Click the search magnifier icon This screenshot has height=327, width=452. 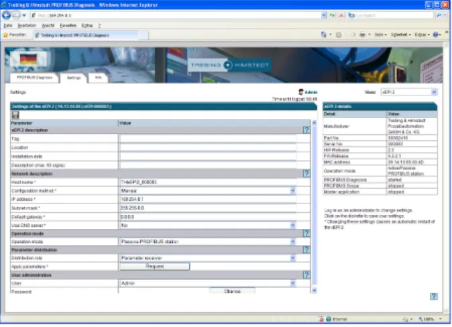(439, 15)
